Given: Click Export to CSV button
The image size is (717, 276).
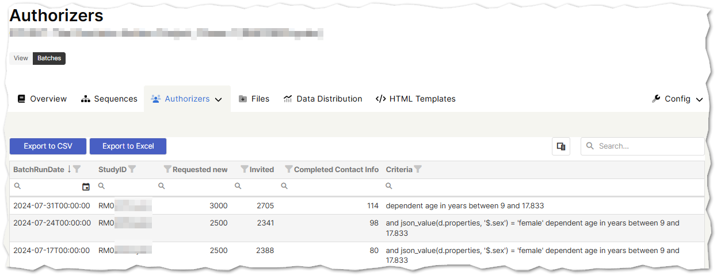Looking at the screenshot, I should (x=48, y=146).
